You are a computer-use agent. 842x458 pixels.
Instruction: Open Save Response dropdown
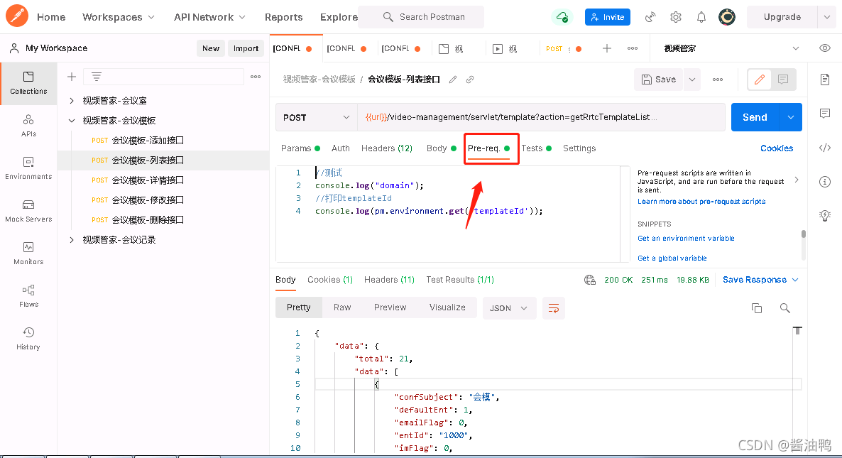tap(760, 280)
